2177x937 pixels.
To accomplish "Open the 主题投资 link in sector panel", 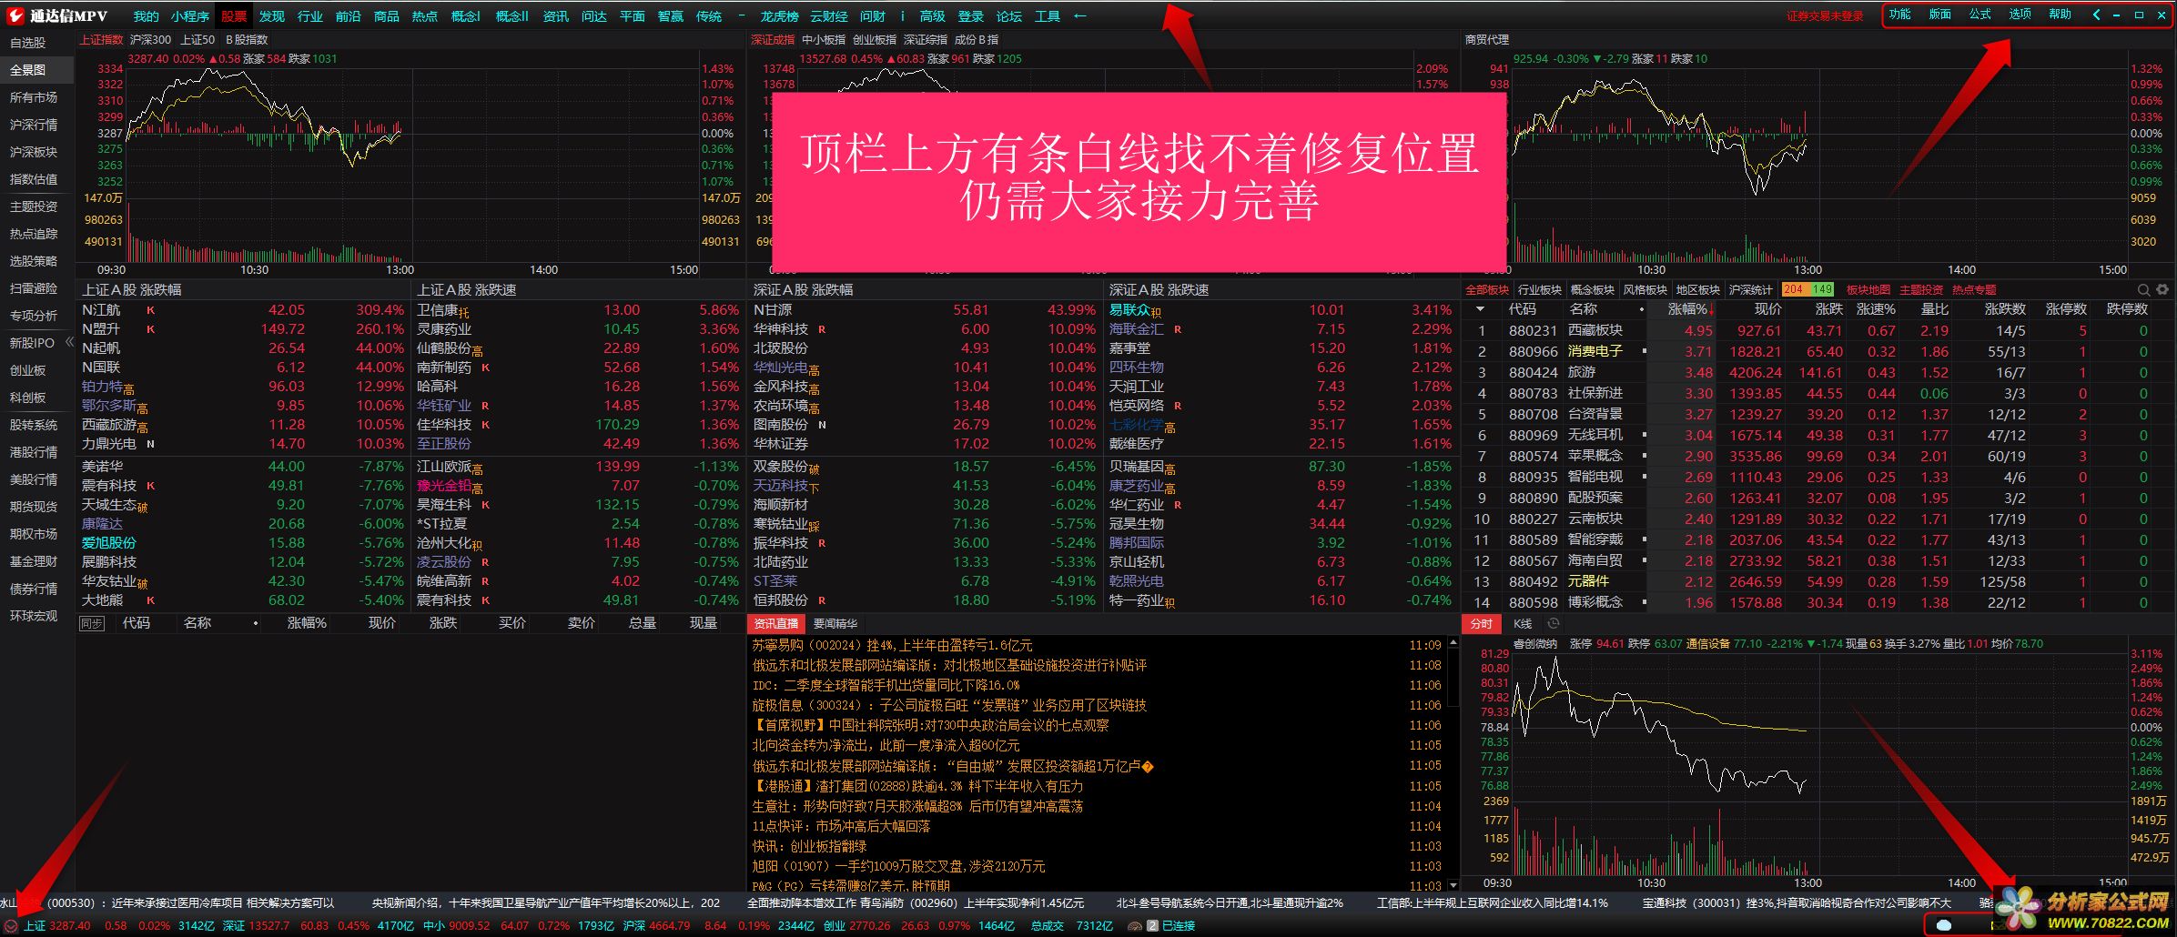I will [x=1920, y=289].
